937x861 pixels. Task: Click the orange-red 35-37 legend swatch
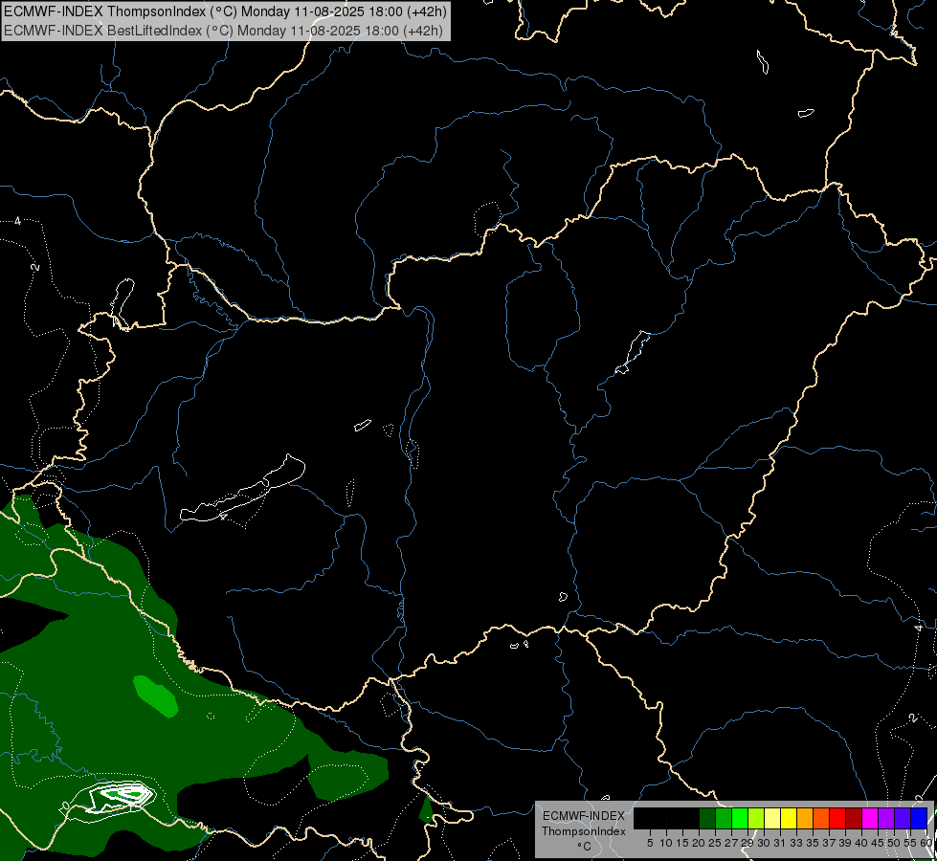tap(821, 818)
